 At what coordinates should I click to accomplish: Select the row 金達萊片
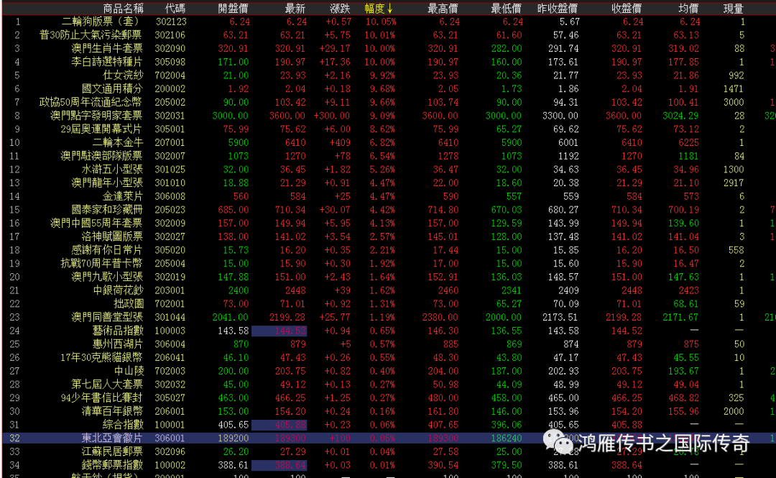point(389,196)
